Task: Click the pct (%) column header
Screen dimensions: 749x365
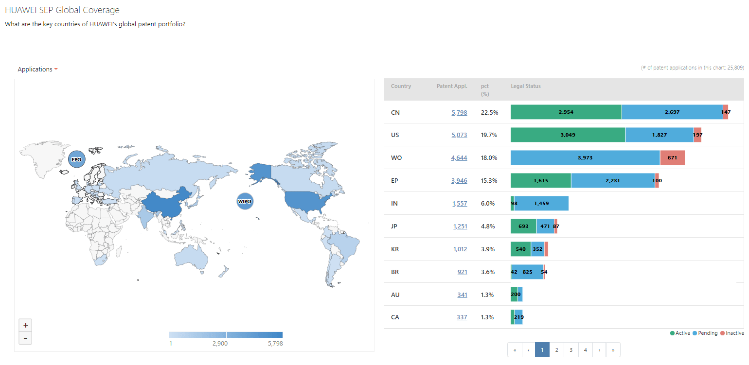Action: 484,89
